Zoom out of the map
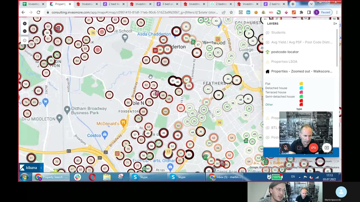Viewport: 360px width, 202px height. tap(25, 31)
